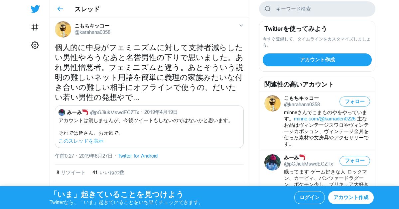
Task: Open the minne.com/@kamaden0226 link
Action: click(325, 119)
